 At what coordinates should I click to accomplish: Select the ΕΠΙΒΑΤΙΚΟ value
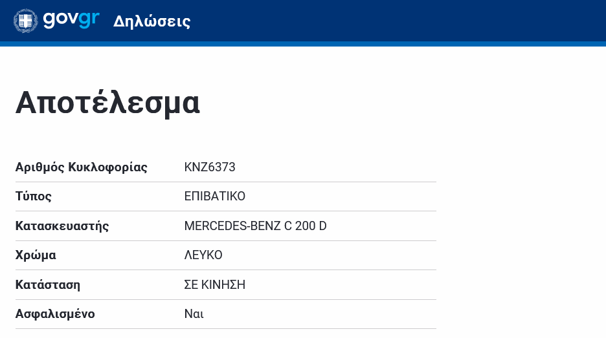tap(215, 196)
